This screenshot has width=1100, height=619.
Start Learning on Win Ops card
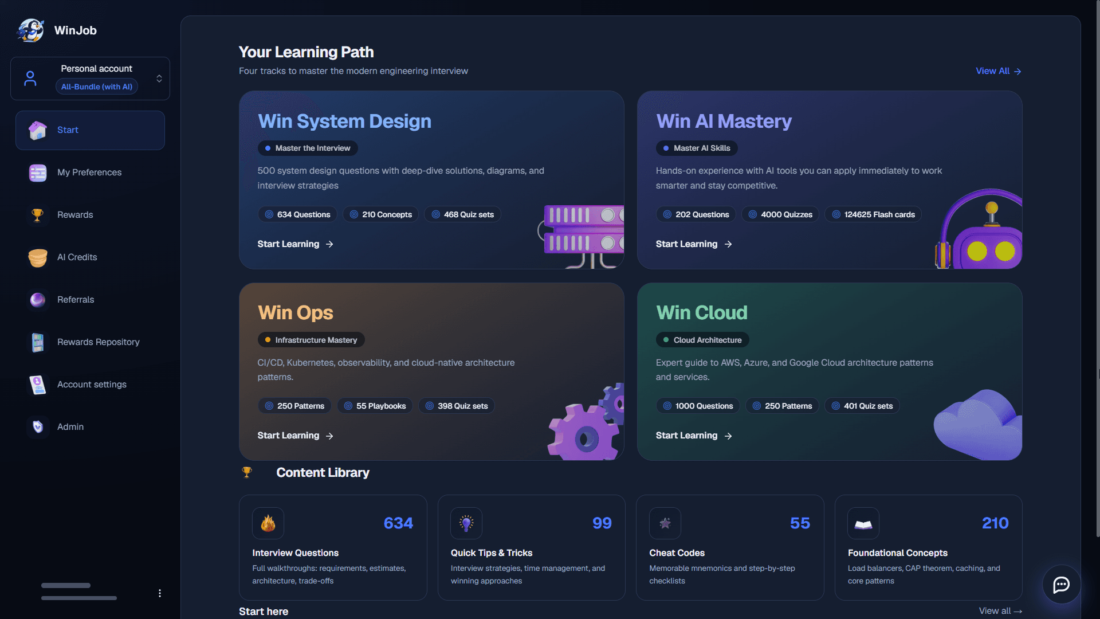pos(295,436)
